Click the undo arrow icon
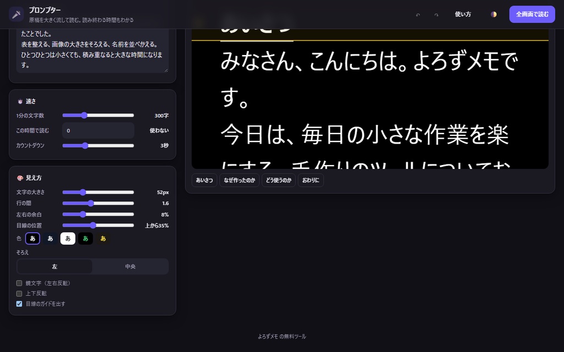The image size is (564, 352). [x=418, y=15]
